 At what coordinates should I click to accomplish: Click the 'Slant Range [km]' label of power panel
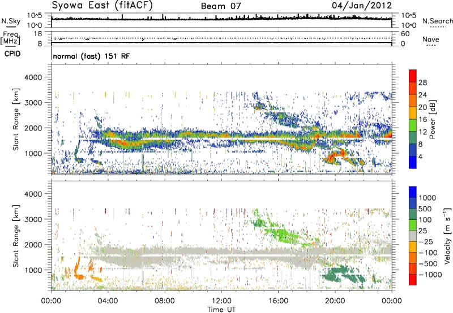pyautogui.click(x=16, y=119)
